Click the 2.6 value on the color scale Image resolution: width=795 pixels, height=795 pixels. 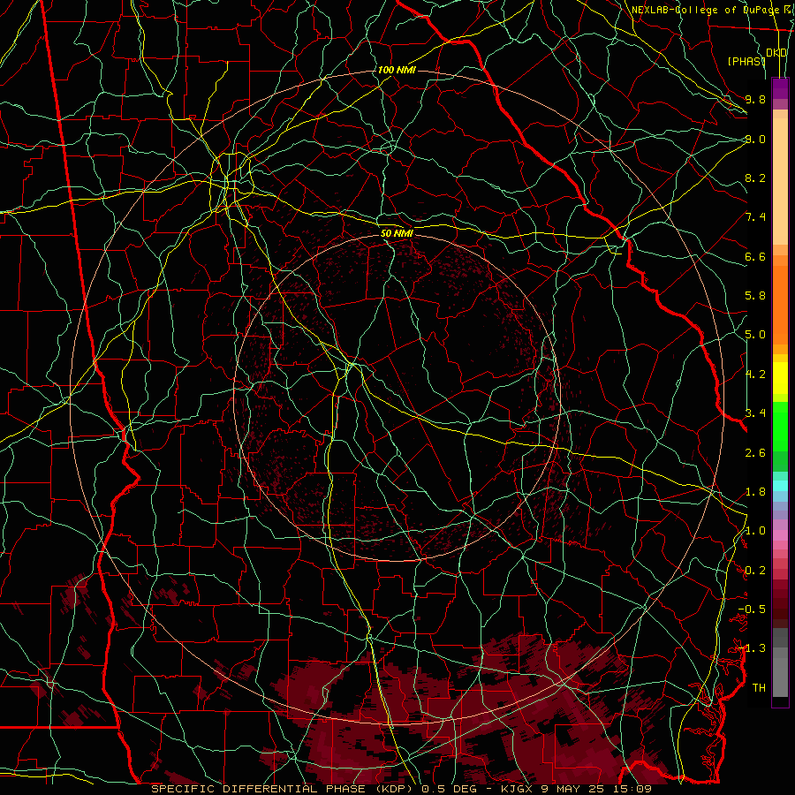[755, 453]
